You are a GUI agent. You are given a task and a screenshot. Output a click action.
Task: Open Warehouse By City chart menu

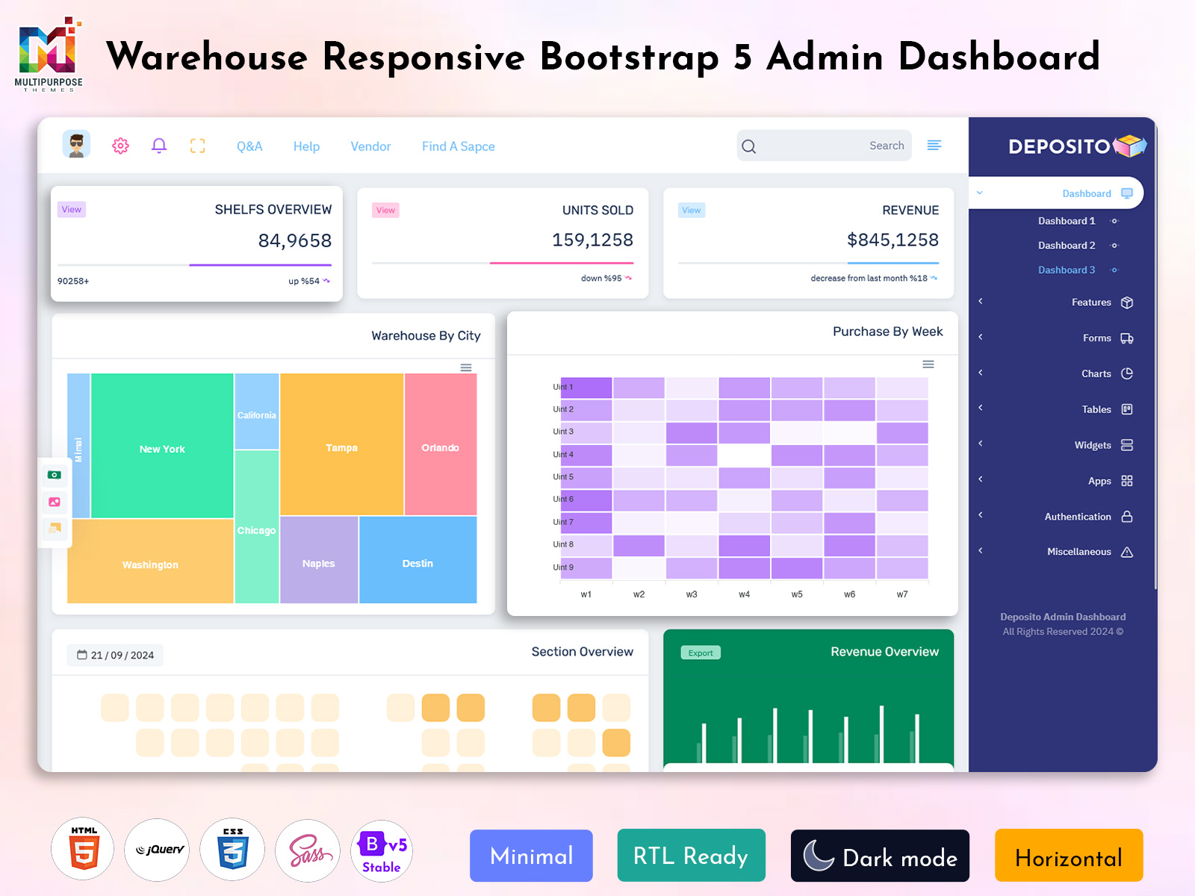[x=466, y=367]
